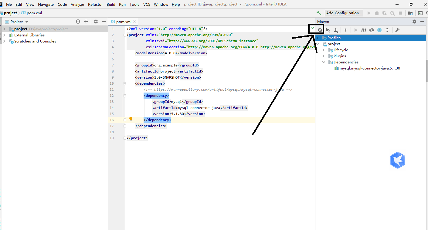Image resolution: width=428 pixels, height=230 pixels.
Task: Open the Tools menu
Action: 134,4
